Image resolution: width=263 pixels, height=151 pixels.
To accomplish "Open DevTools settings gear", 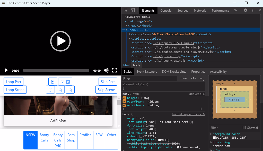I will (x=246, y=11).
